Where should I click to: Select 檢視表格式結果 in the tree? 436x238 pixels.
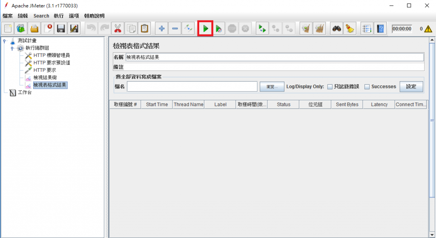[x=50, y=85]
